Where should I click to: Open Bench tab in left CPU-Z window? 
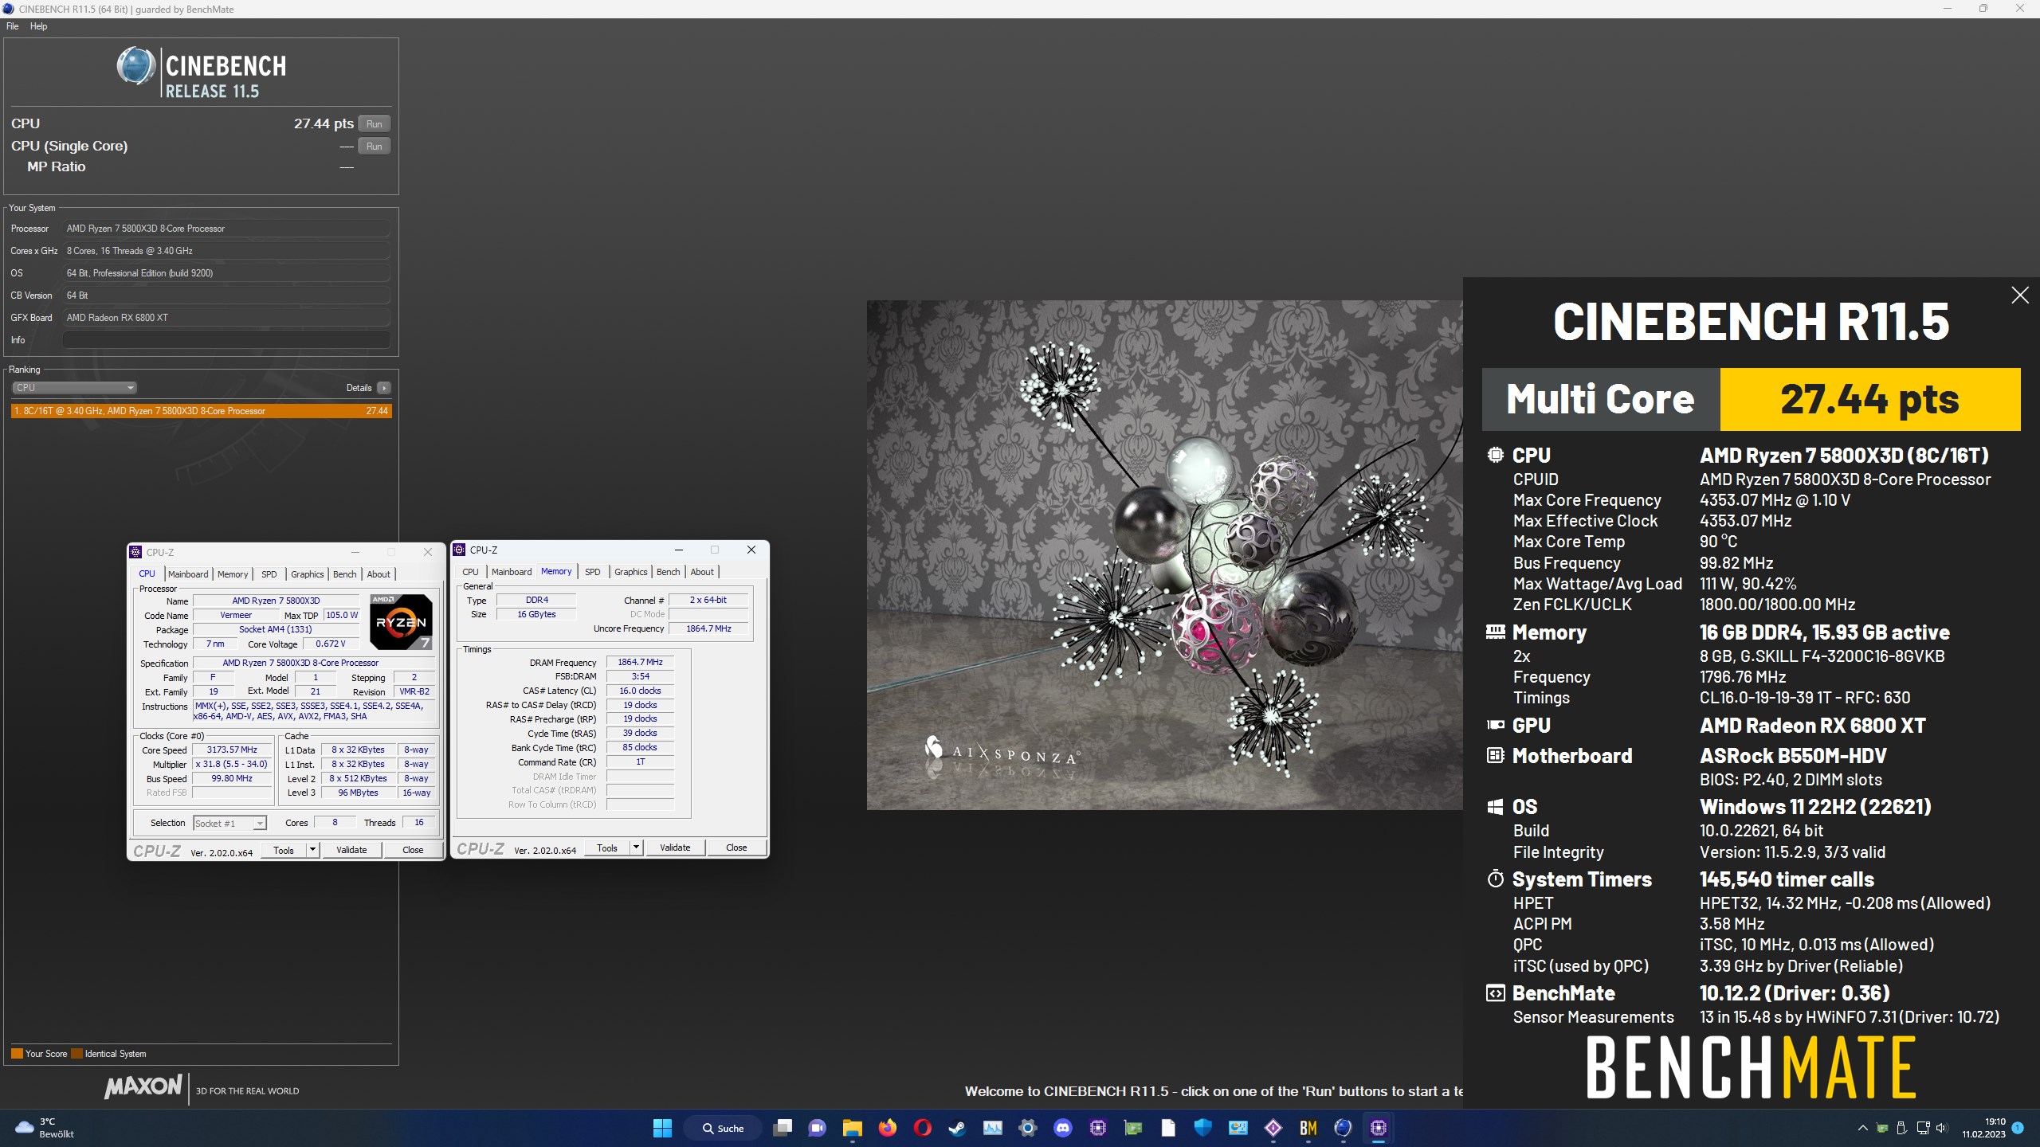[x=345, y=574]
